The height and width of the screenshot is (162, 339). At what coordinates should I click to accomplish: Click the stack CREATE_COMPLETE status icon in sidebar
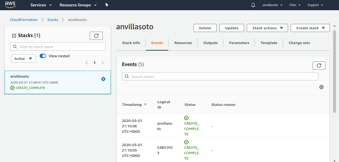12,88
